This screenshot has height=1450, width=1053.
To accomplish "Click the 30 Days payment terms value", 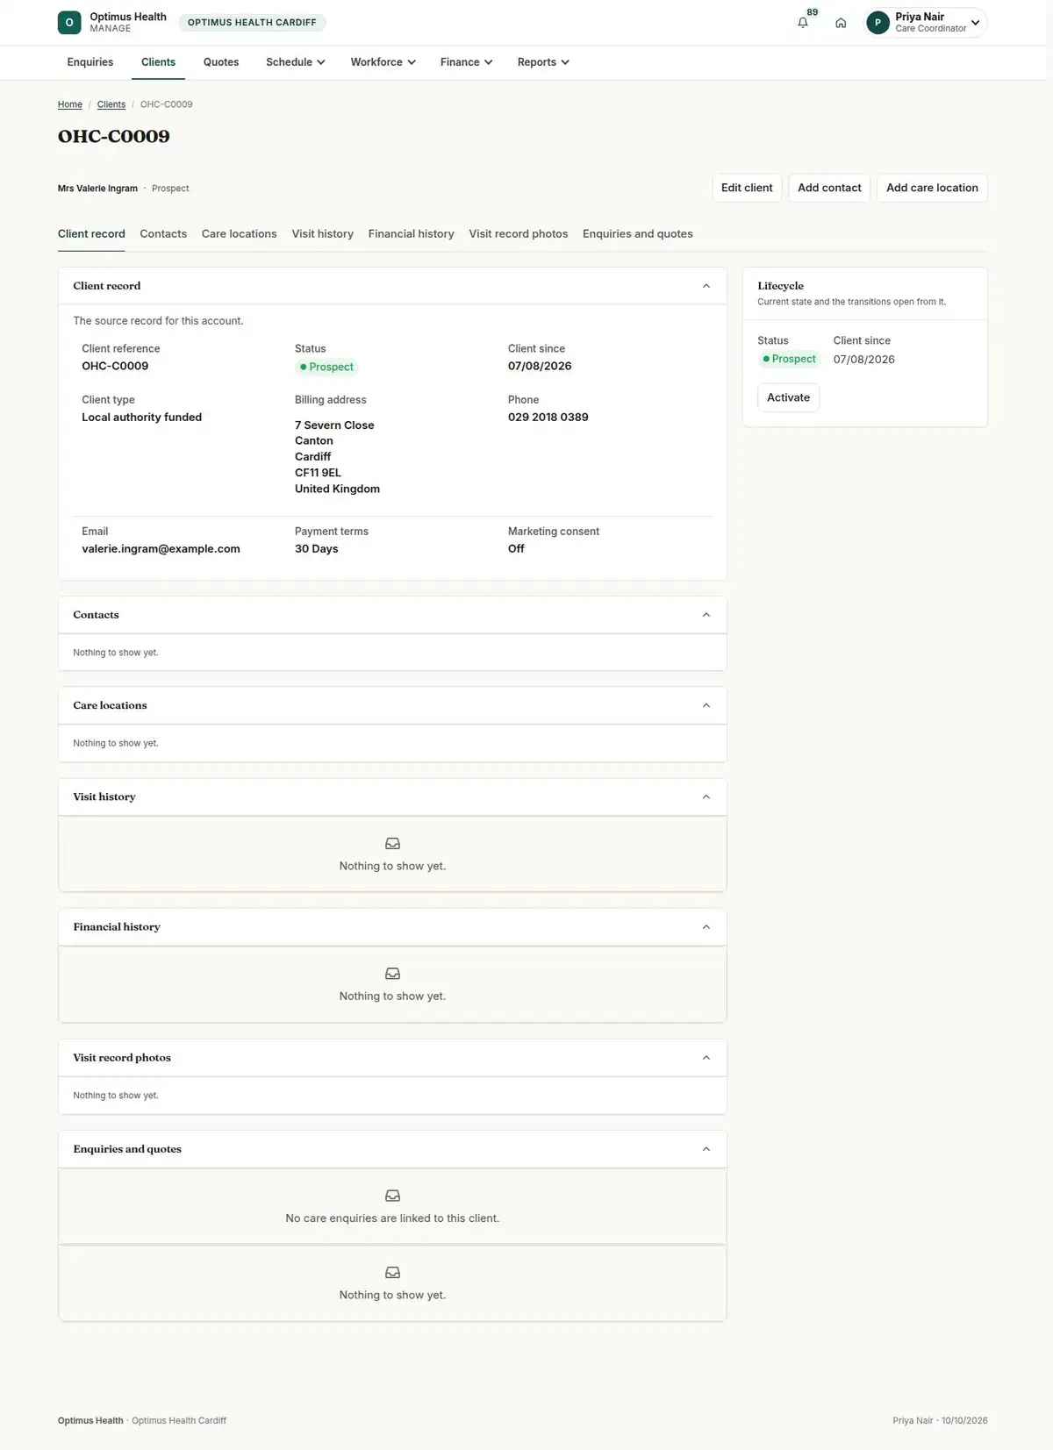I will (x=317, y=549).
